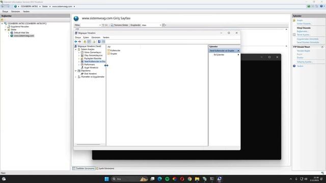Open File Explorer from the taskbar

[197, 179]
